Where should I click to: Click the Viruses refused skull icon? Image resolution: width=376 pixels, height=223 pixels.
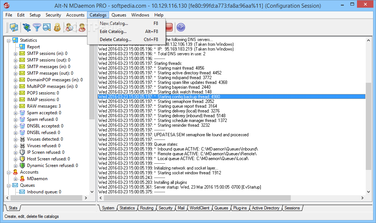point(22,145)
